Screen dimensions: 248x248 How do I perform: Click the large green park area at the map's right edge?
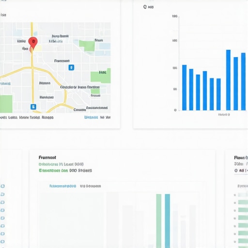click(x=101, y=76)
